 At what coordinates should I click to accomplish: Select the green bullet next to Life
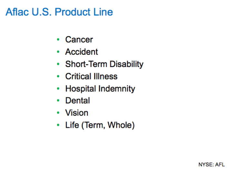[58, 125]
